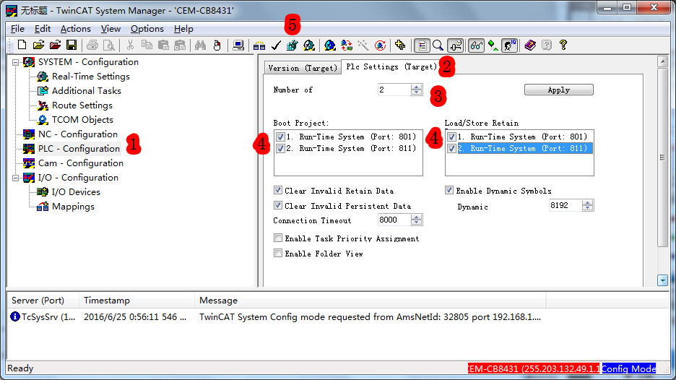
Task: Click the settings panel vertical scrollbar down arrow
Action: 662,280
